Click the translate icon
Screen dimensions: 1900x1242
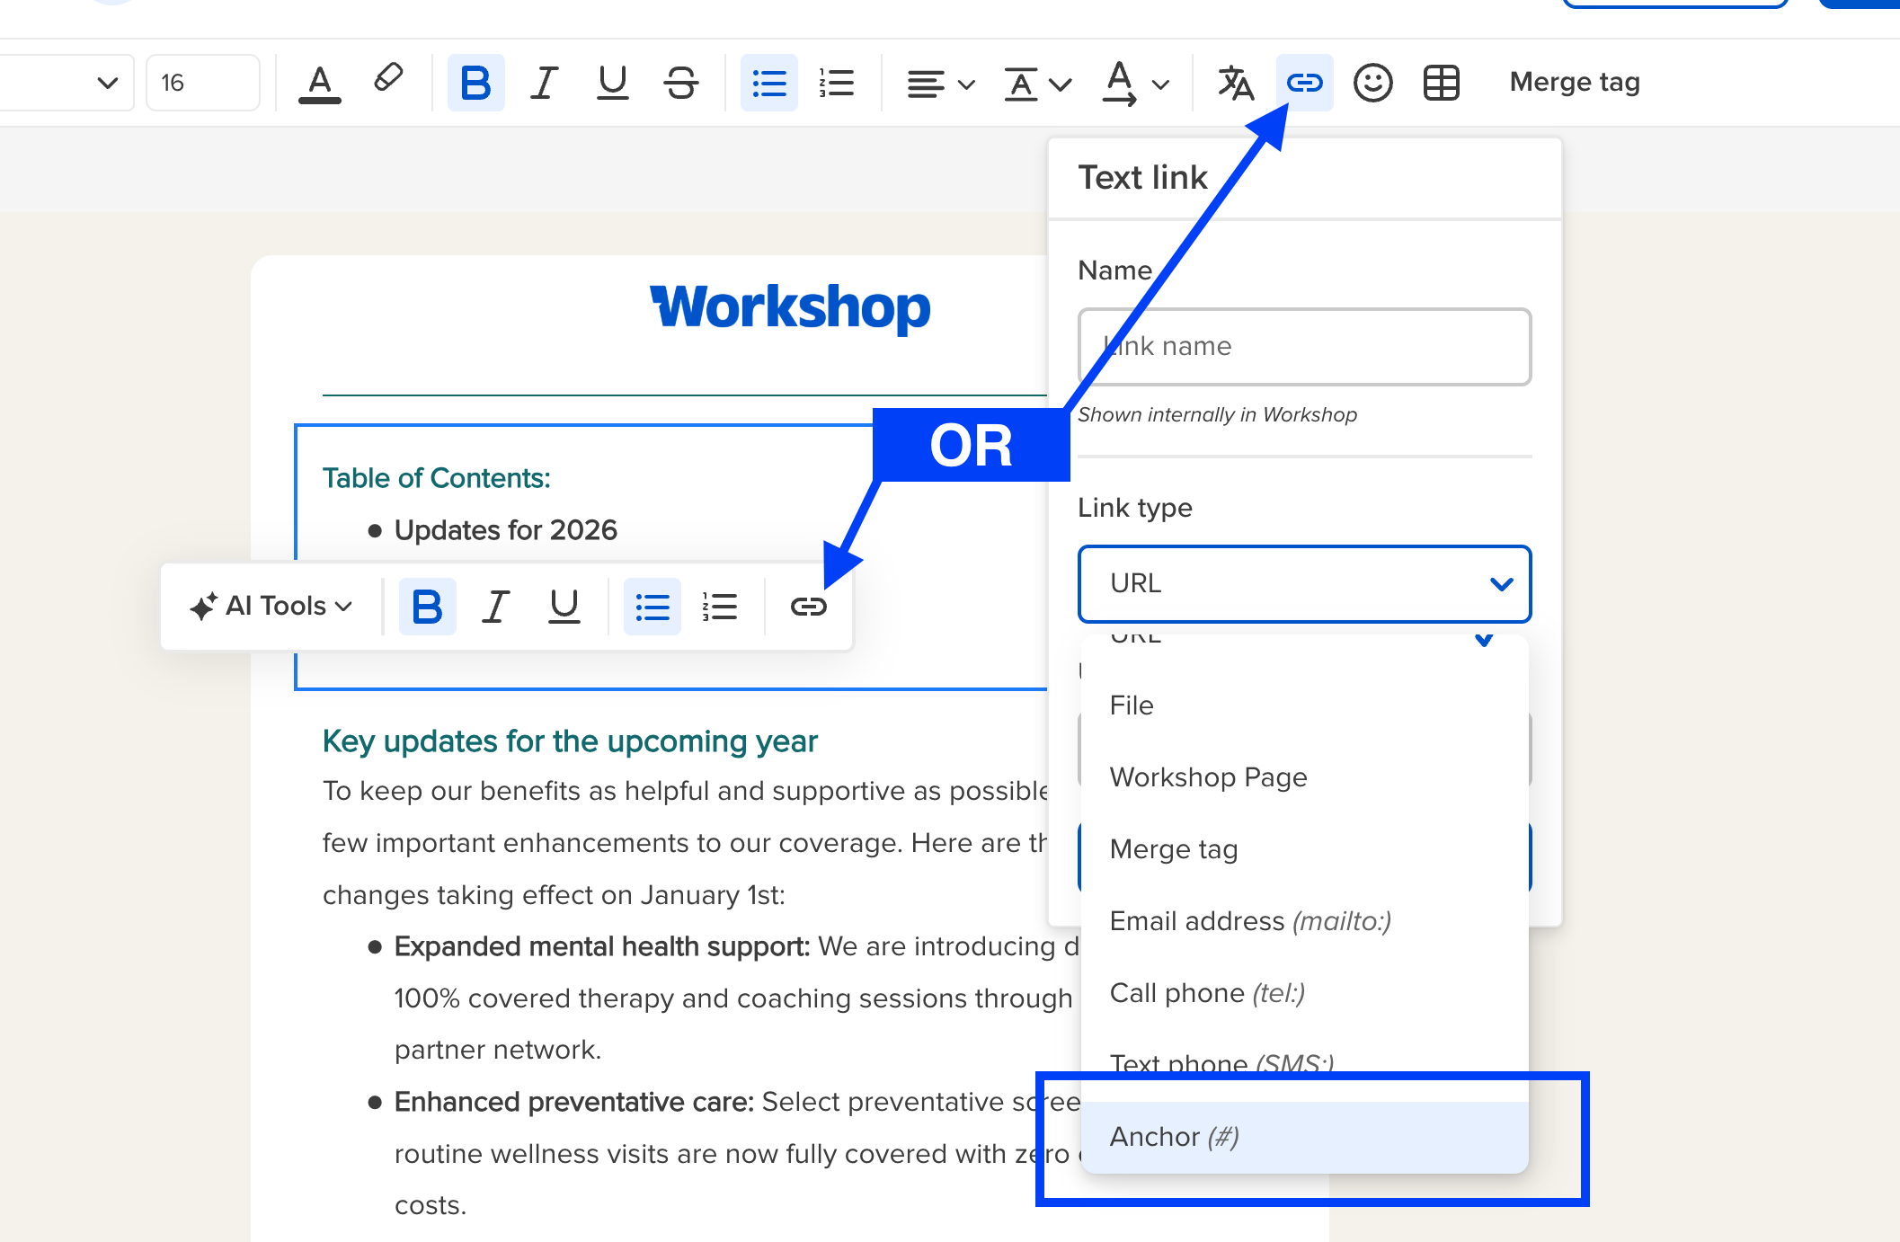(x=1236, y=83)
